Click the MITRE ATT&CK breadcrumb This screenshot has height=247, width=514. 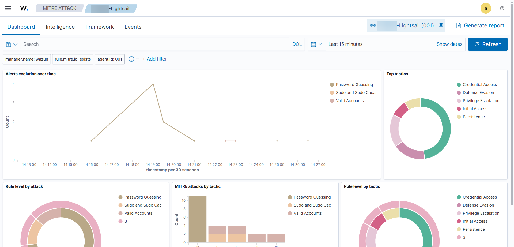[x=59, y=8]
